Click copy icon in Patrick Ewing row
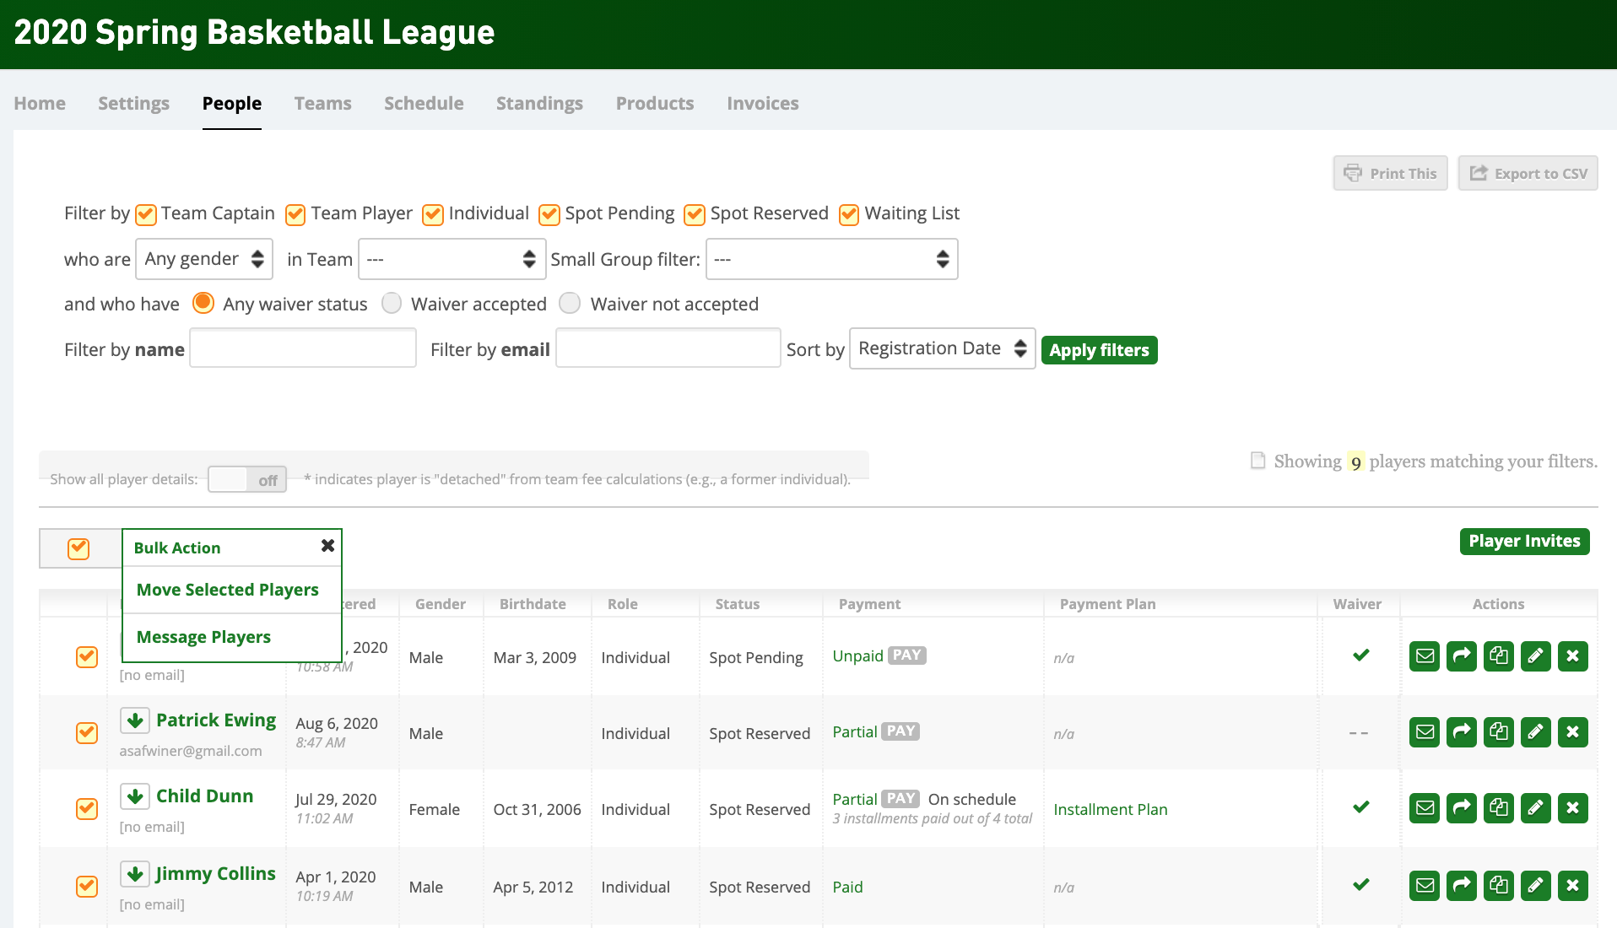This screenshot has height=928, width=1617. 1499,732
